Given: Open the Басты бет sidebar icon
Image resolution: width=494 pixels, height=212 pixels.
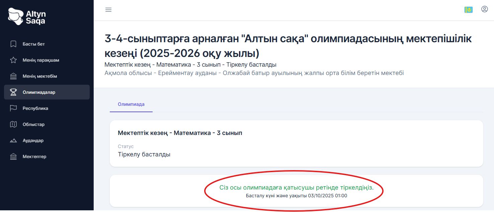Looking at the screenshot, I should point(13,44).
